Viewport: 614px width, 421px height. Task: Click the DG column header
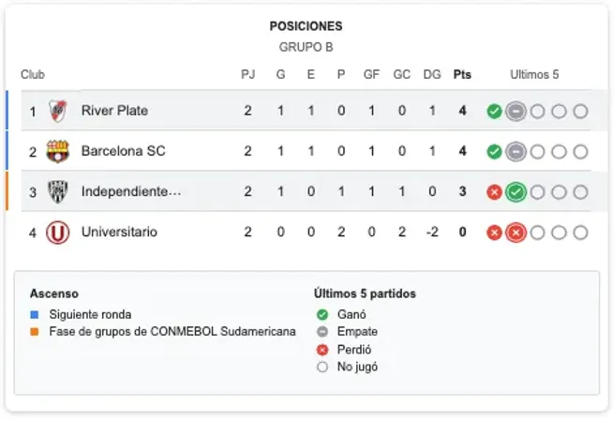point(432,75)
